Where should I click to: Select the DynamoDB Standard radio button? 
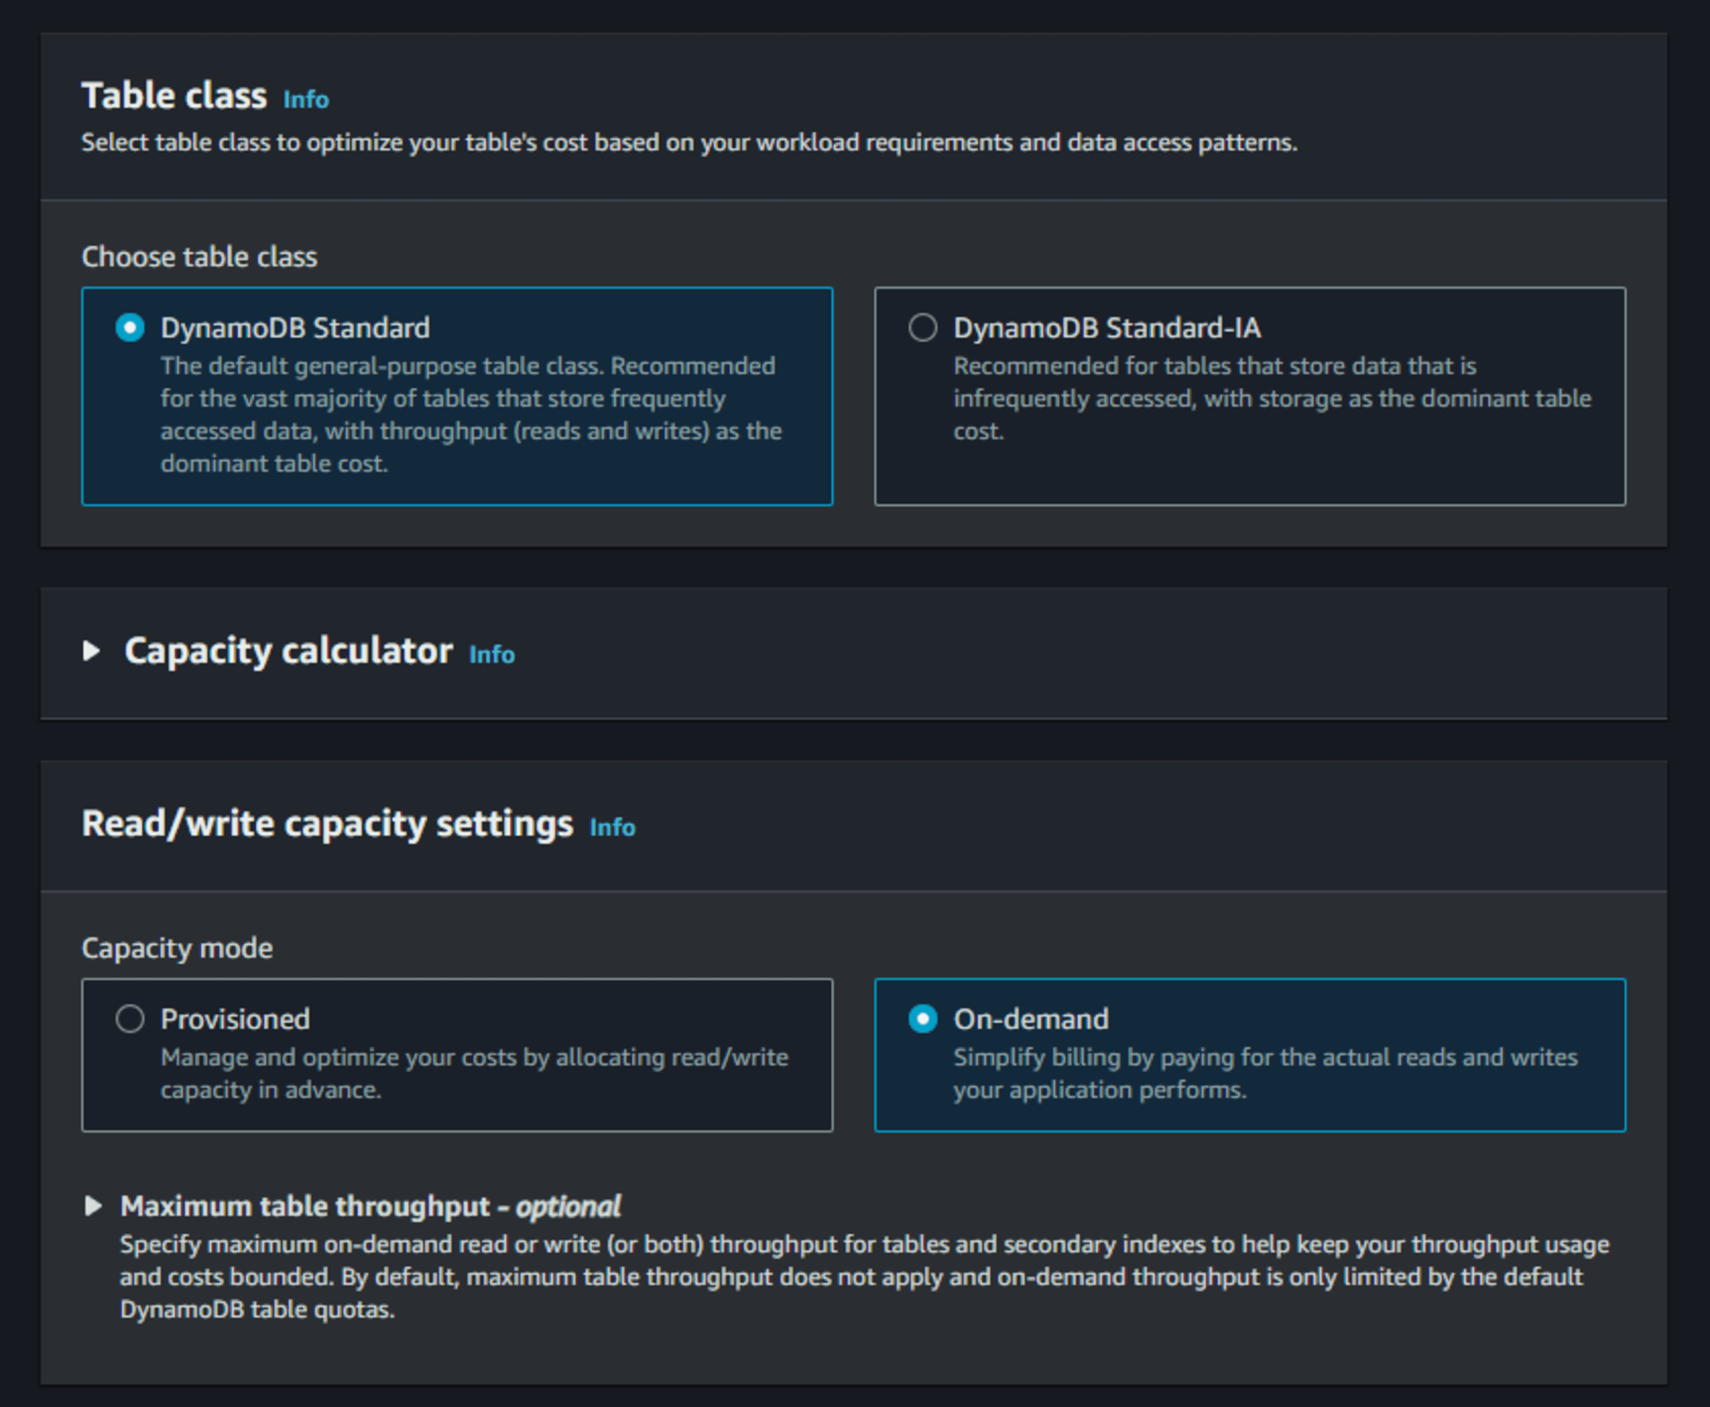[130, 327]
